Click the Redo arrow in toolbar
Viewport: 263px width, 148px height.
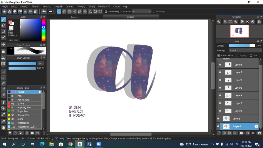point(50,11)
